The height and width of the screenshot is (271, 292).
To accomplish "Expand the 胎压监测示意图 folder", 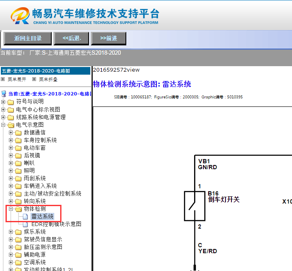I will [11, 247].
